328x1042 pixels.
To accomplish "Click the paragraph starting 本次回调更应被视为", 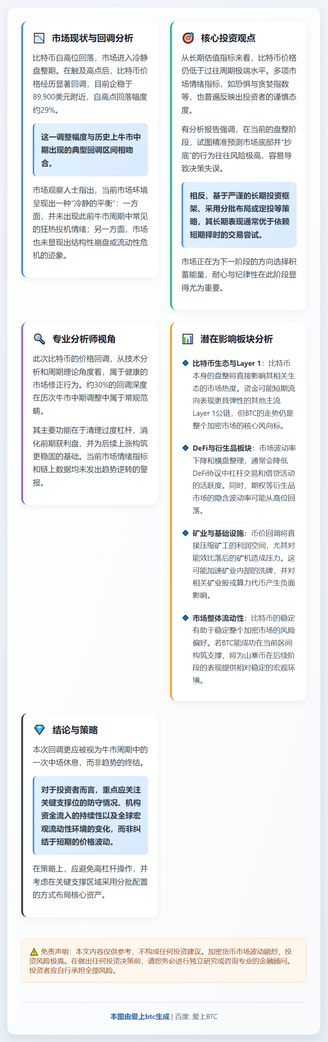I will tap(90, 756).
